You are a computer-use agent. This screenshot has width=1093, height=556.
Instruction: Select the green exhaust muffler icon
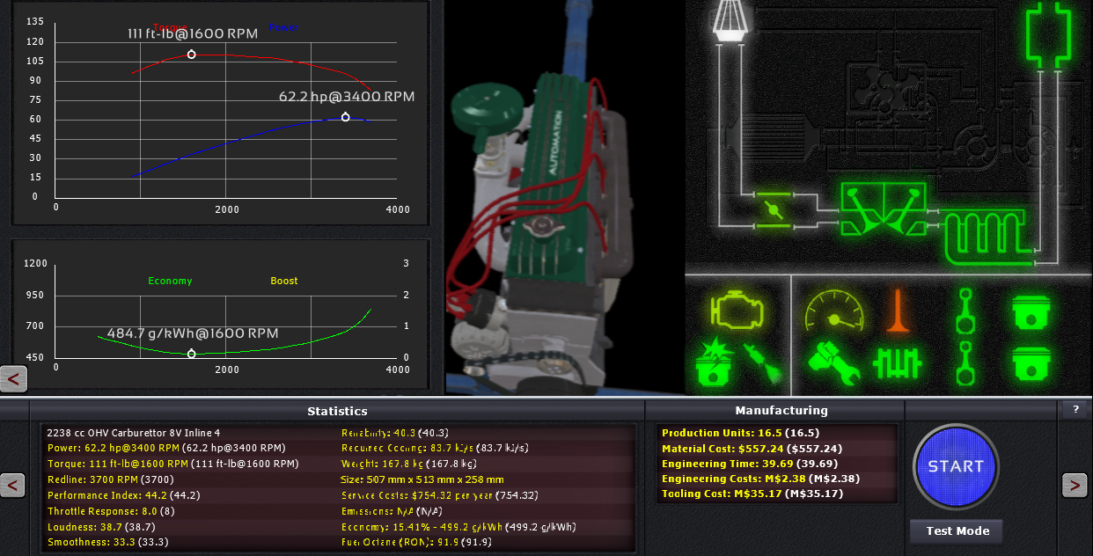(x=1047, y=32)
